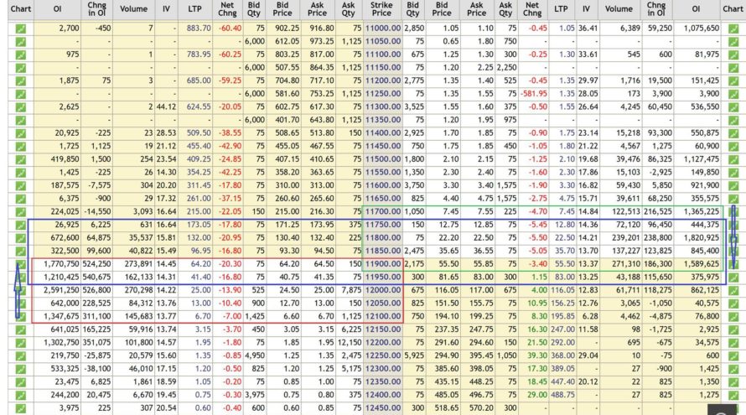
Task: Open call-side chart icon for 11050.00 strike
Action: pyautogui.click(x=20, y=42)
